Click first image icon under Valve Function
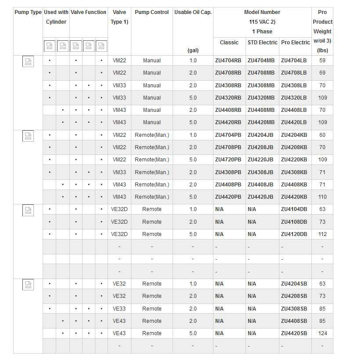 point(76,46)
